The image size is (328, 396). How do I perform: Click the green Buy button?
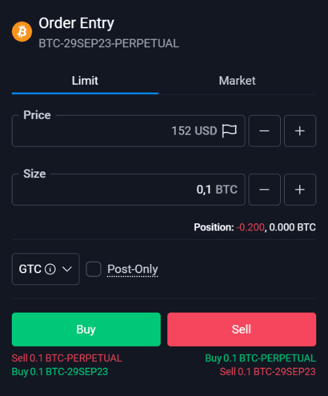pos(87,329)
